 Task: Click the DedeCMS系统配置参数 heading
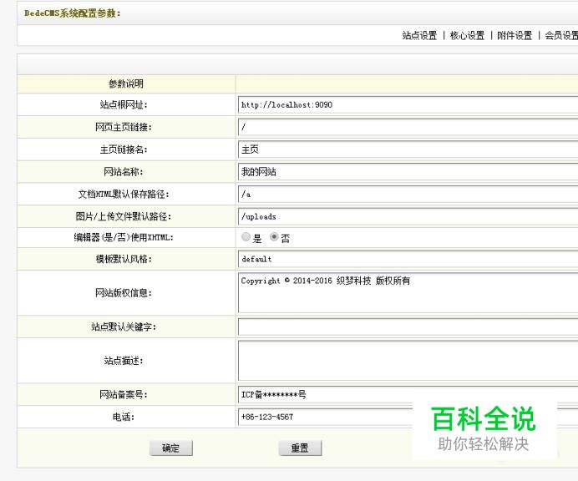click(x=72, y=13)
